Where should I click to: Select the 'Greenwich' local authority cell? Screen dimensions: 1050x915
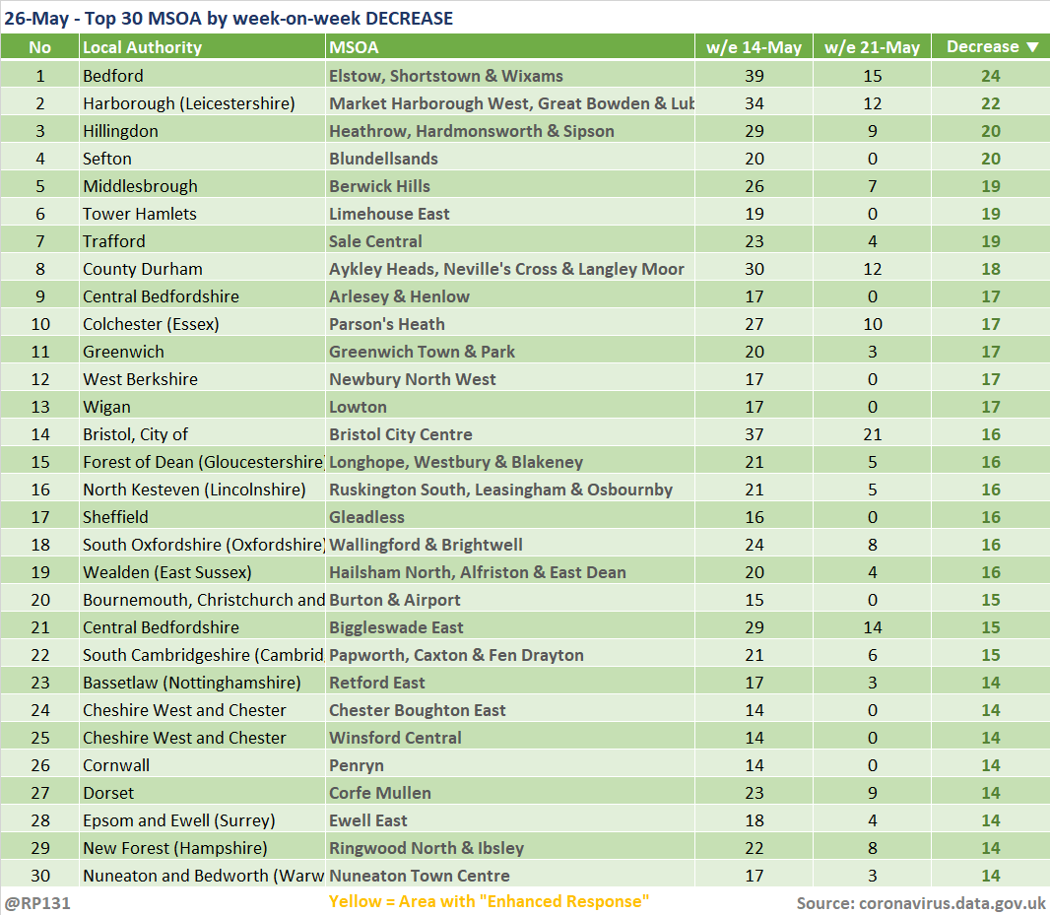[202, 351]
